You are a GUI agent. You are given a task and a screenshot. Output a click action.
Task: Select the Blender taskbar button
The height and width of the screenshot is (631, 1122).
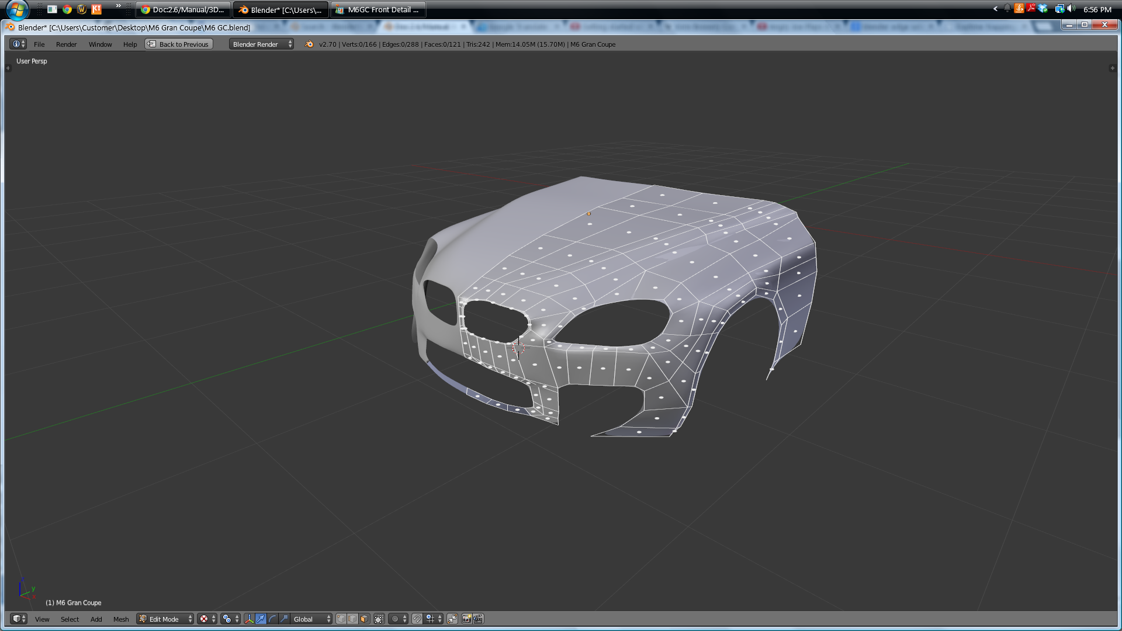coord(281,9)
